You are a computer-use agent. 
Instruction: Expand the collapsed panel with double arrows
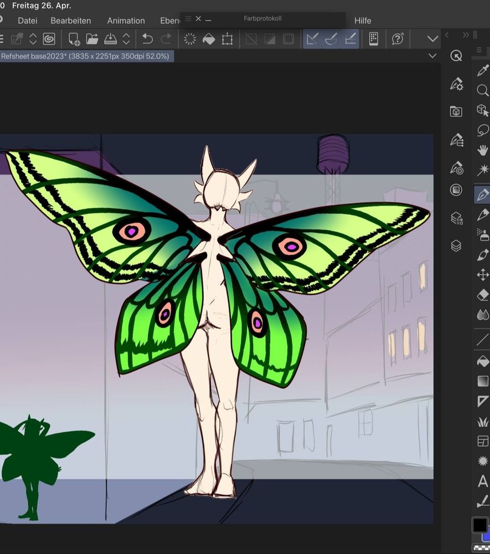466,35
